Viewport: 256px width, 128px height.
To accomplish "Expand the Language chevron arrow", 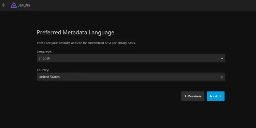I will 222,59.
